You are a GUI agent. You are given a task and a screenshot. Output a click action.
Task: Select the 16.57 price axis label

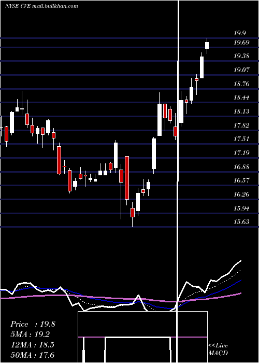point(242,180)
